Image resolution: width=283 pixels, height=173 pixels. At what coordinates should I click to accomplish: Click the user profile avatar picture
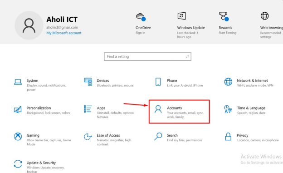29,25
